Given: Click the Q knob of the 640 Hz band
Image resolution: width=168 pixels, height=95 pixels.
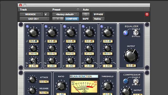Looking at the screenshot, I should (71, 60).
